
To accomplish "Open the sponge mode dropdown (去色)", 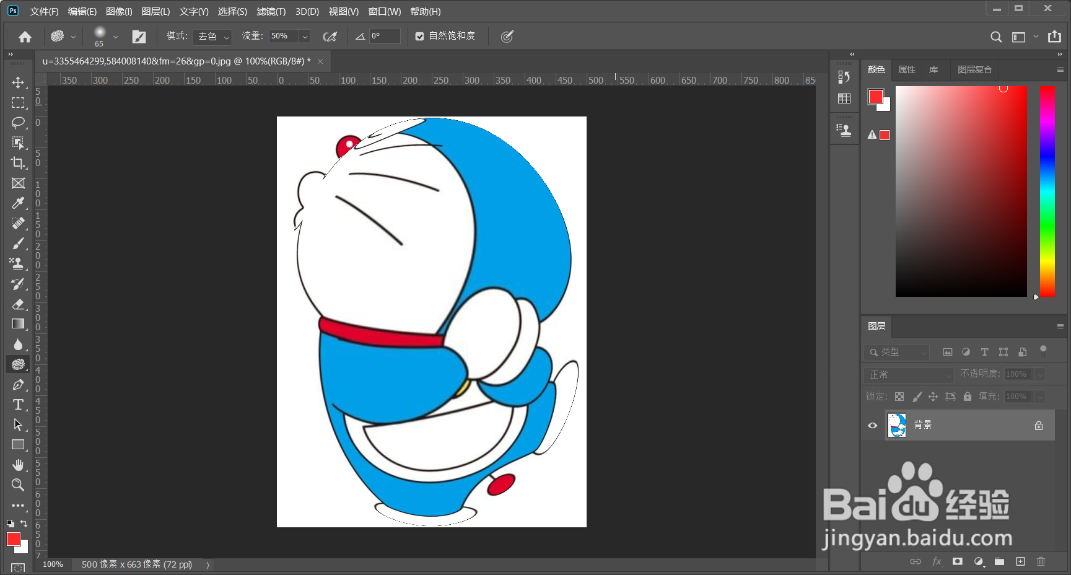I will (x=212, y=37).
